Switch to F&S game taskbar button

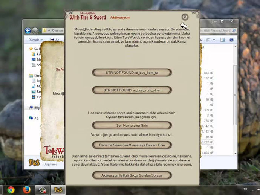(58, 190)
